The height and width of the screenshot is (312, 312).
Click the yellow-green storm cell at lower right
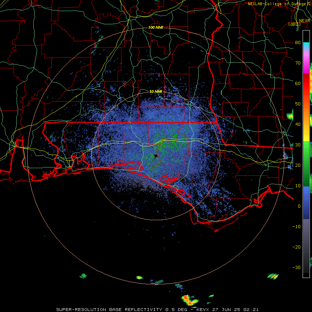point(273,276)
